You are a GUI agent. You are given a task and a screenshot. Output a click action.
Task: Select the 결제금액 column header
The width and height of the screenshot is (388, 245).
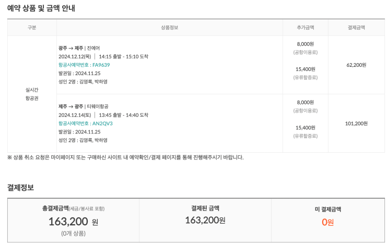356,28
